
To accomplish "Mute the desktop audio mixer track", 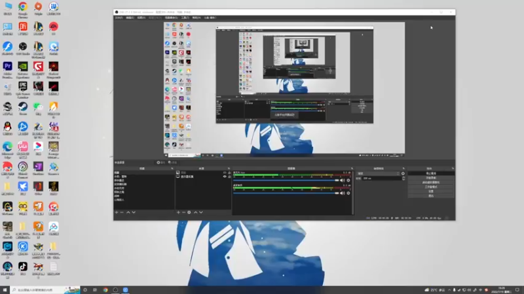I will (342, 193).
